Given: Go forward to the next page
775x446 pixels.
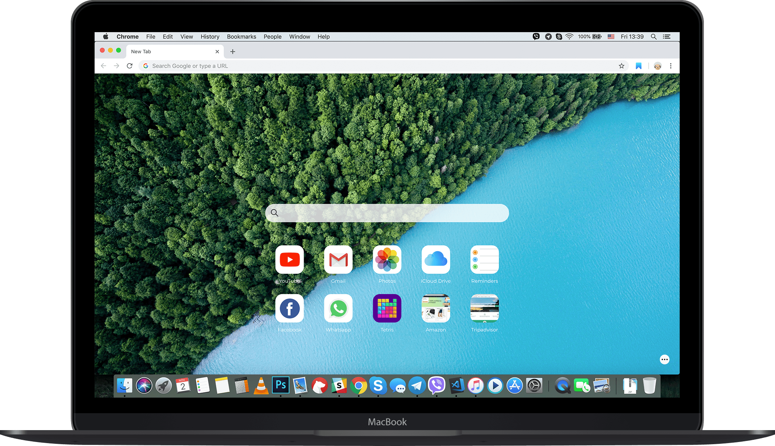Looking at the screenshot, I should (116, 66).
